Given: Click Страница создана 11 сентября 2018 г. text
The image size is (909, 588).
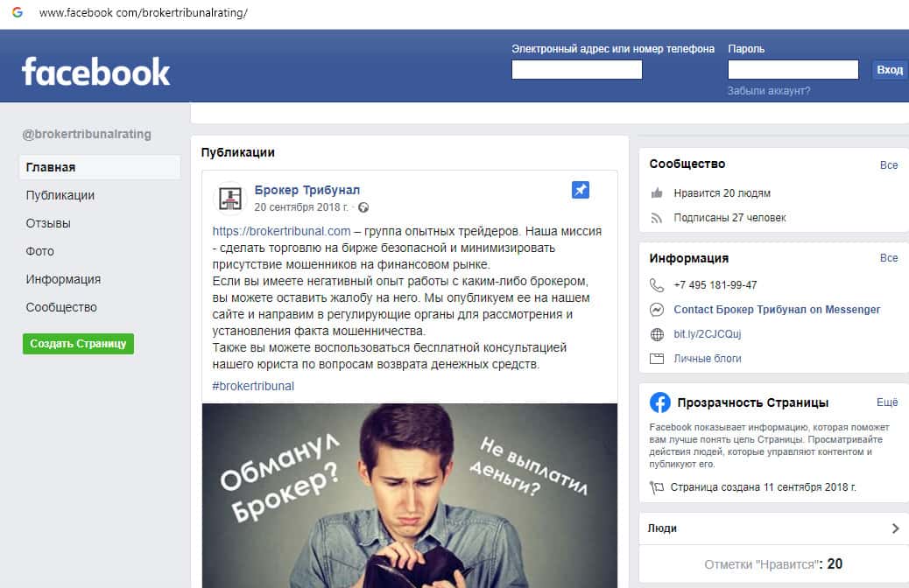Looking at the screenshot, I should click(764, 487).
